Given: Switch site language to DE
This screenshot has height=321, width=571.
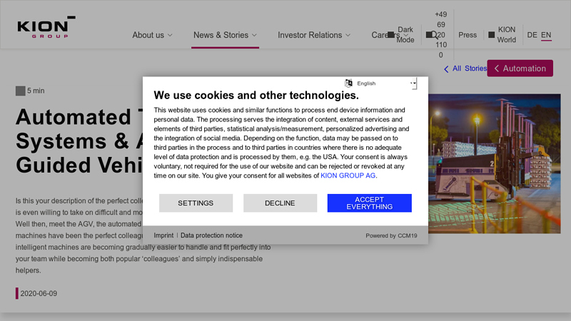Looking at the screenshot, I should coord(532,35).
